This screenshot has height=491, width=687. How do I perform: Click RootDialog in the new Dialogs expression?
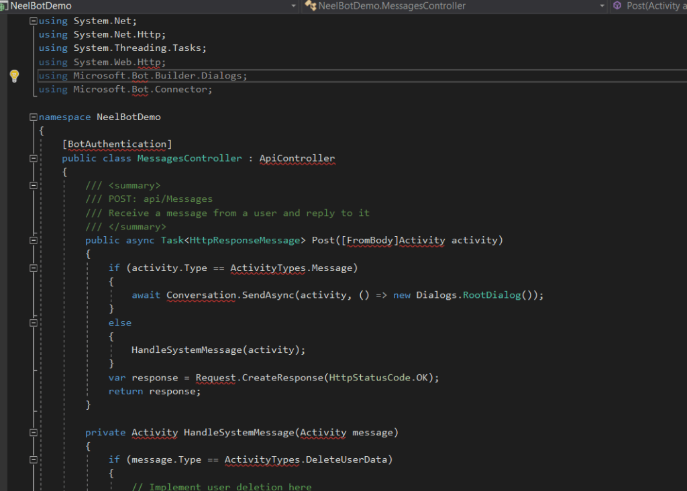tap(492, 295)
